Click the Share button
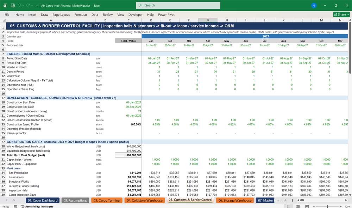The width and height of the screenshot is (352, 208). (341, 14)
